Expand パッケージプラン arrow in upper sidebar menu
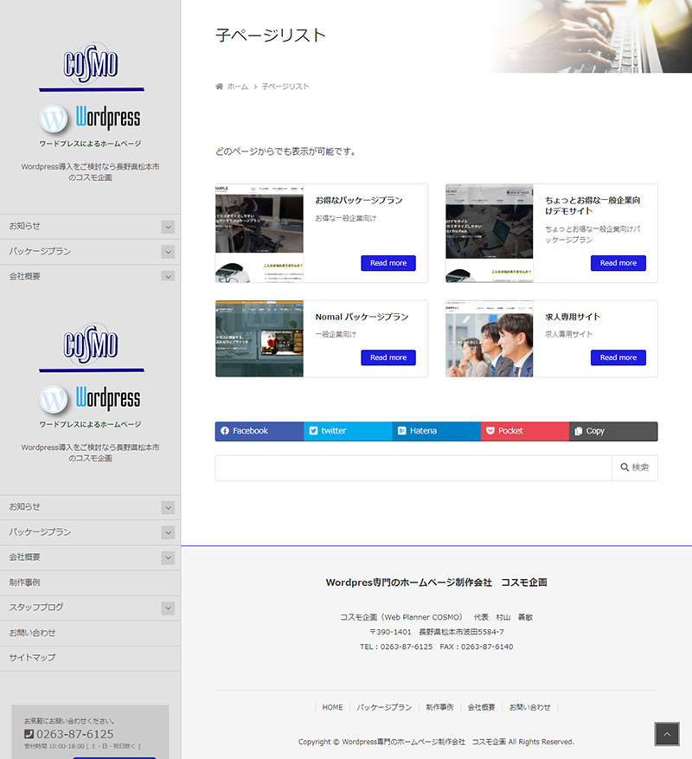 pyautogui.click(x=168, y=252)
